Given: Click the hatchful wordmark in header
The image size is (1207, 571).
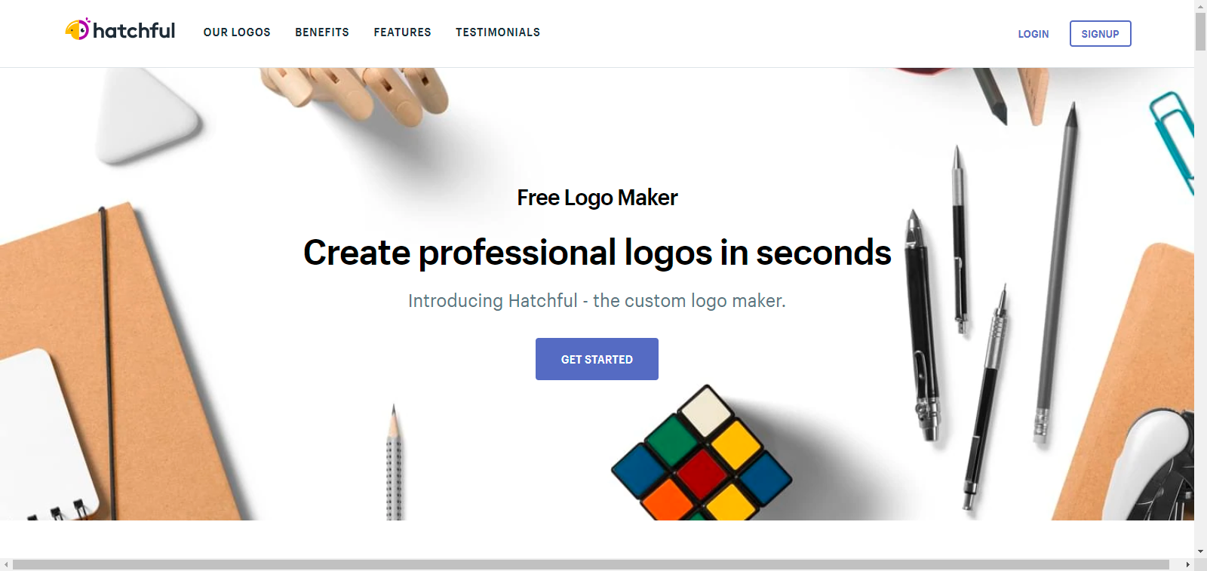Looking at the screenshot, I should [x=134, y=30].
